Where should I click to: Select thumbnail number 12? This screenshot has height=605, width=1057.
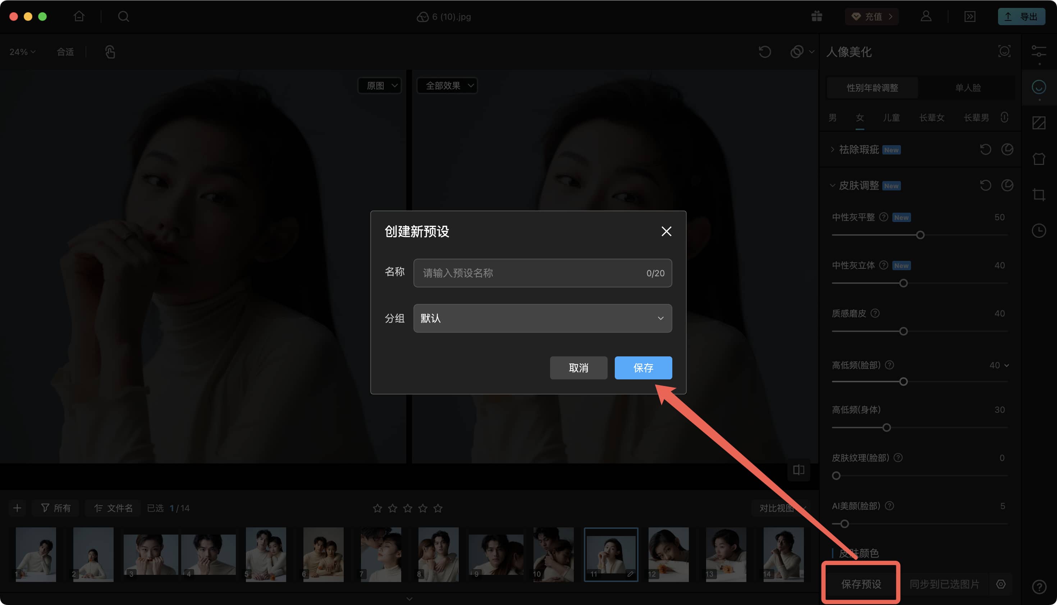tap(668, 554)
